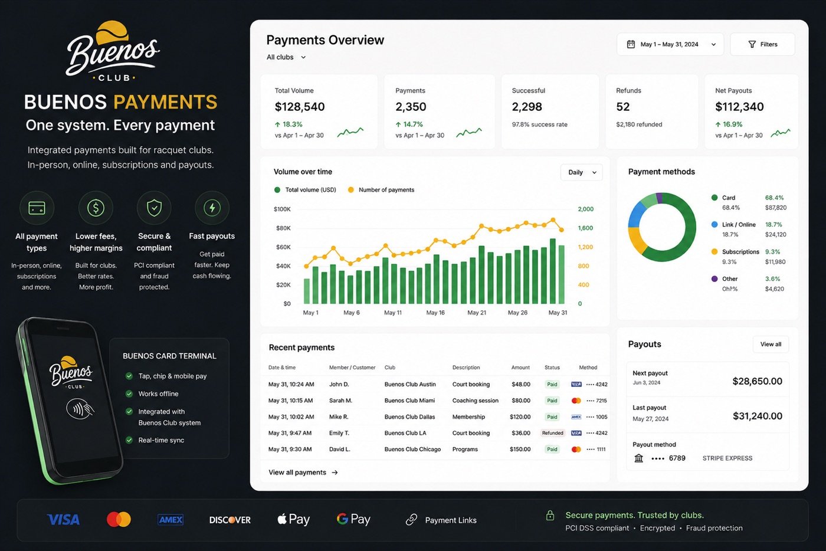This screenshot has height=551, width=826.
Task: Click the Visa card icon in John D.'s row
Action: pyautogui.click(x=576, y=385)
